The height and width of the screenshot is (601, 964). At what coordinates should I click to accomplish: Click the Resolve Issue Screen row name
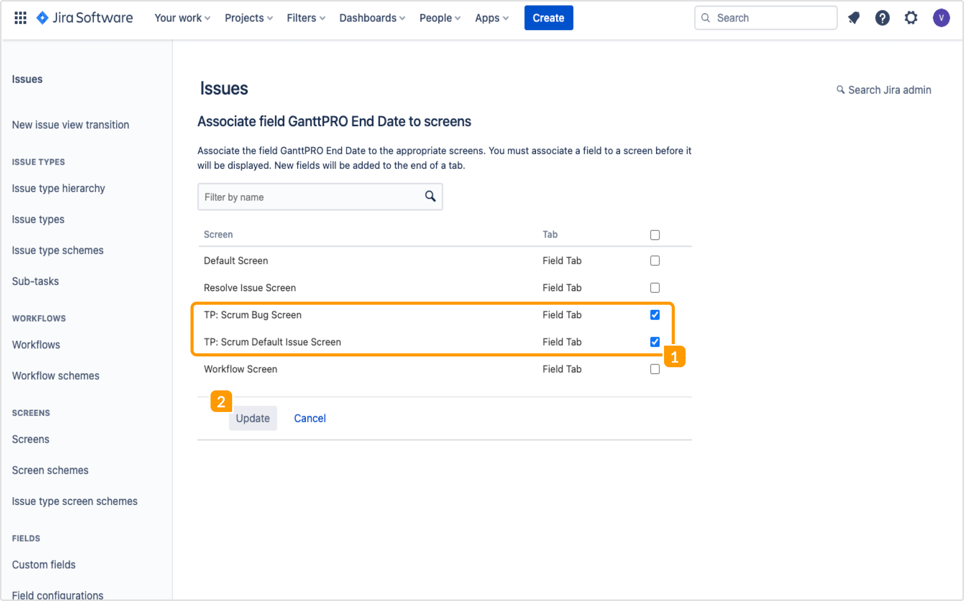pyautogui.click(x=250, y=288)
